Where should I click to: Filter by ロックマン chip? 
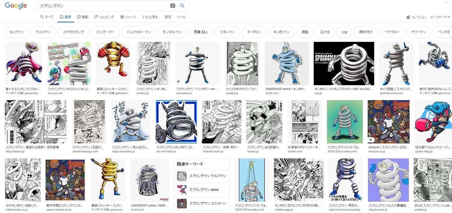click(17, 32)
